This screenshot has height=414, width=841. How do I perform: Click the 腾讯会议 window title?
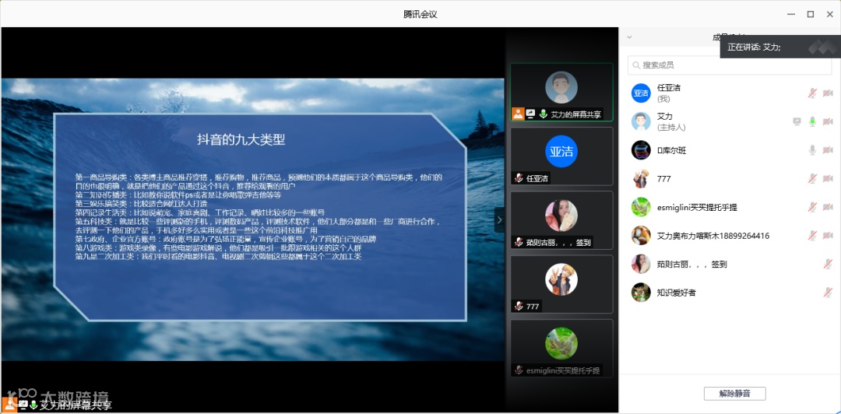point(420,15)
